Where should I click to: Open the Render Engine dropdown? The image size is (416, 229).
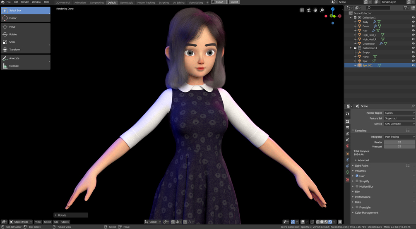[399, 113]
